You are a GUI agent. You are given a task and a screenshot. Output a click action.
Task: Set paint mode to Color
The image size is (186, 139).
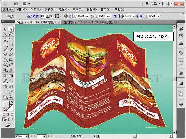pos(4,114)
